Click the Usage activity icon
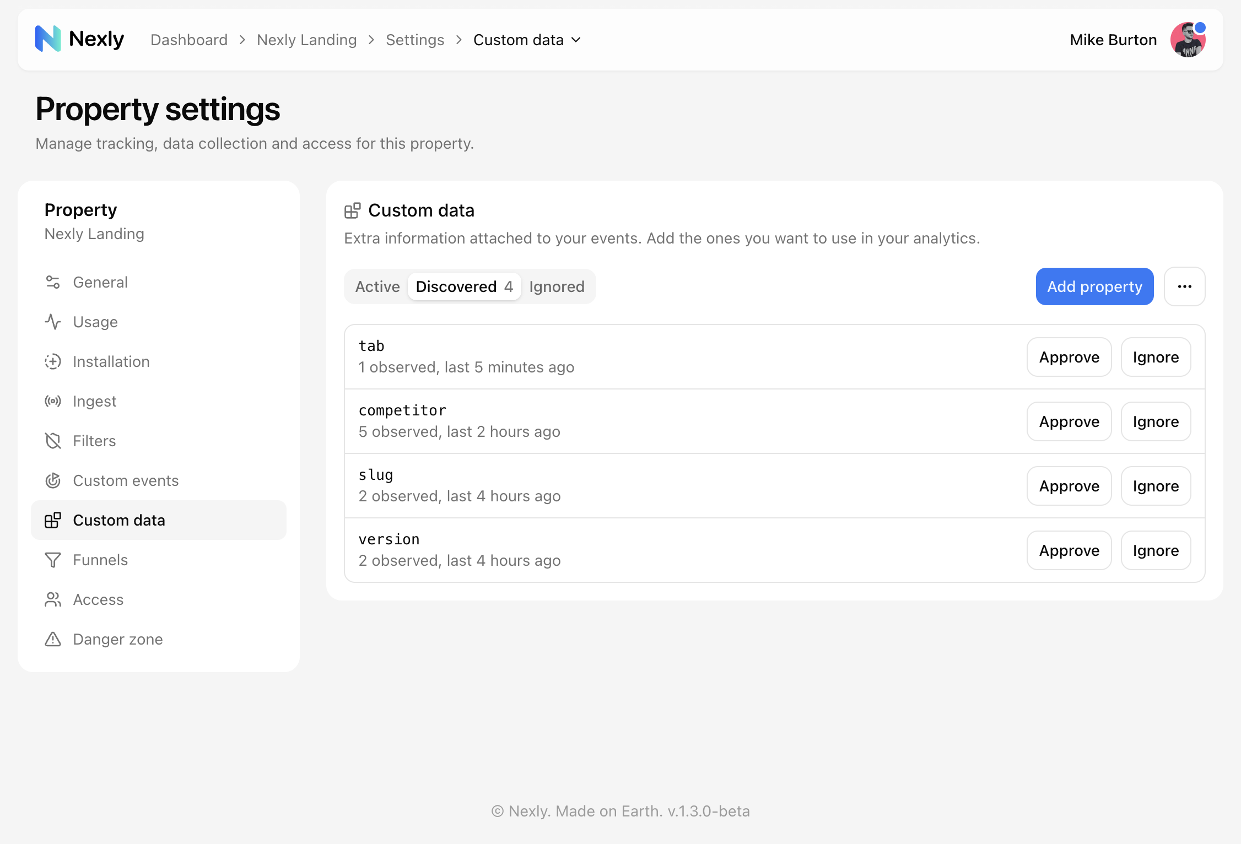The image size is (1241, 844). point(53,322)
